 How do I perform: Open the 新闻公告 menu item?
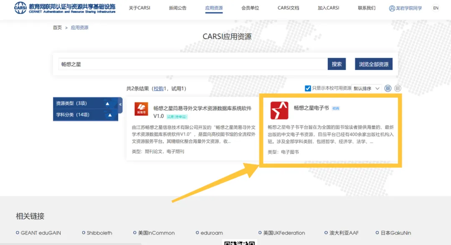point(177,8)
